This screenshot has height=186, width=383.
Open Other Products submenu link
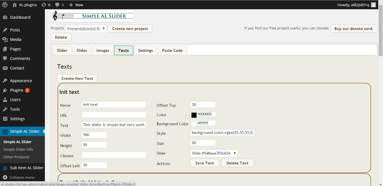16,157
